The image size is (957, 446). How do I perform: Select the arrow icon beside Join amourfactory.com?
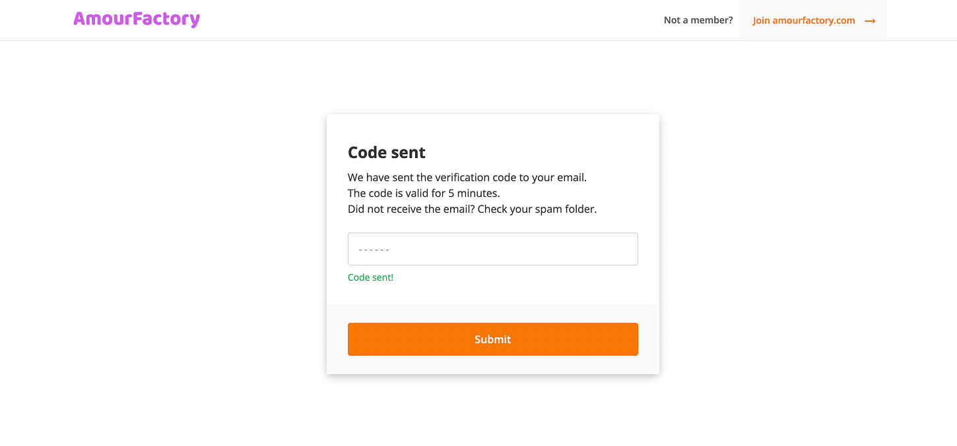point(871,20)
